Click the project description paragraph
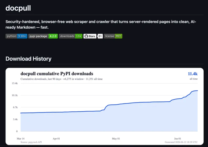The image size is (208, 147). pos(101,24)
